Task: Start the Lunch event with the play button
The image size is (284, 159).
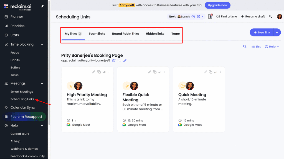Action: click(193, 16)
